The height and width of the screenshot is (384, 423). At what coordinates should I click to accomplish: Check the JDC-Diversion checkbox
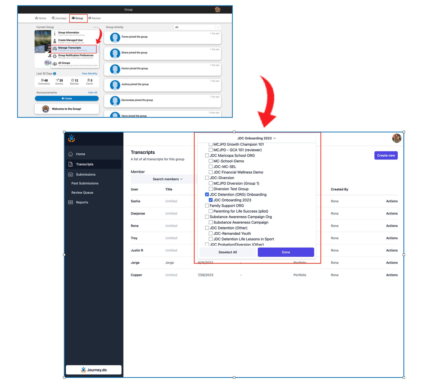point(207,178)
